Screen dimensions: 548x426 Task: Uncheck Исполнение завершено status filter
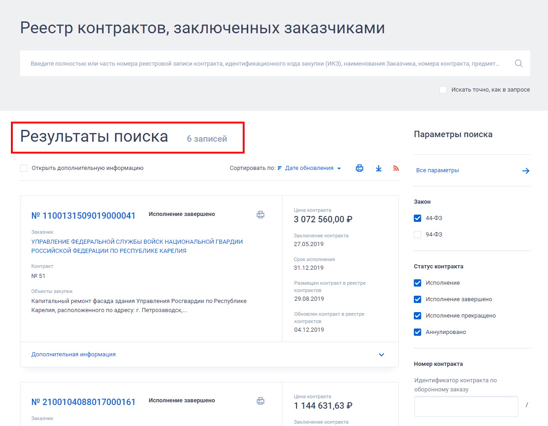pos(418,299)
